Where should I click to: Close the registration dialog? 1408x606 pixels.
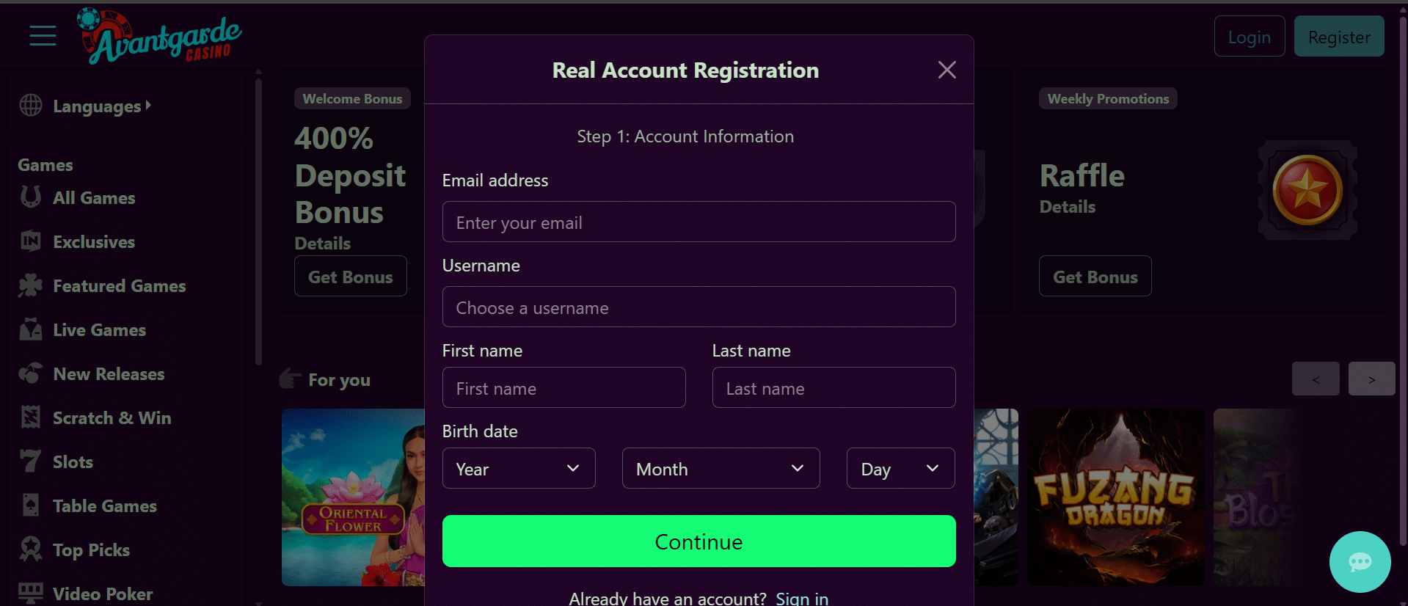tap(946, 70)
